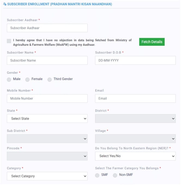
Task: Open the Select State dropdown
Action: [47, 119]
